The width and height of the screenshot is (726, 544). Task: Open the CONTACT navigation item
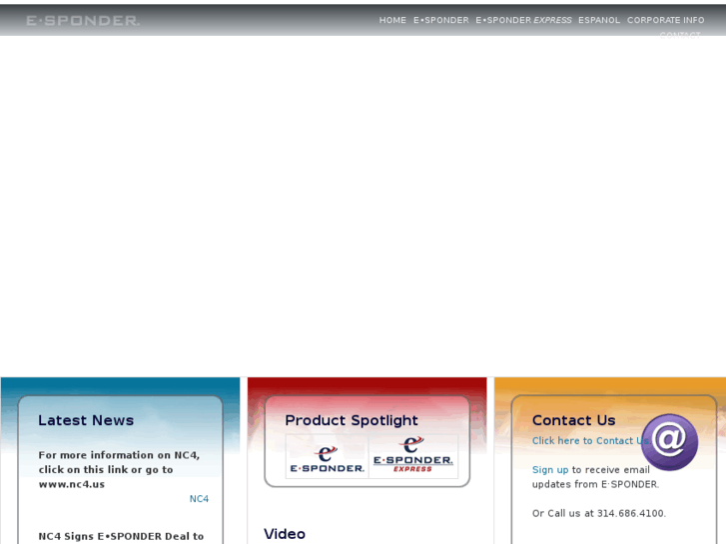(x=680, y=35)
